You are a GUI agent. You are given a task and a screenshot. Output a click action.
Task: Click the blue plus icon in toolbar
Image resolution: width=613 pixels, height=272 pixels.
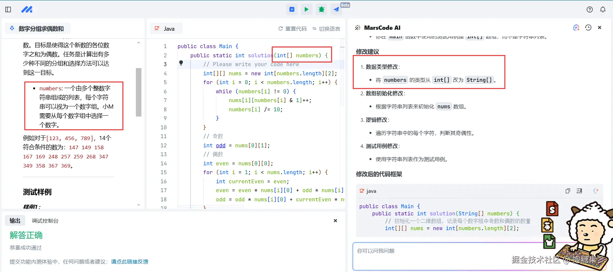pyautogui.click(x=292, y=9)
